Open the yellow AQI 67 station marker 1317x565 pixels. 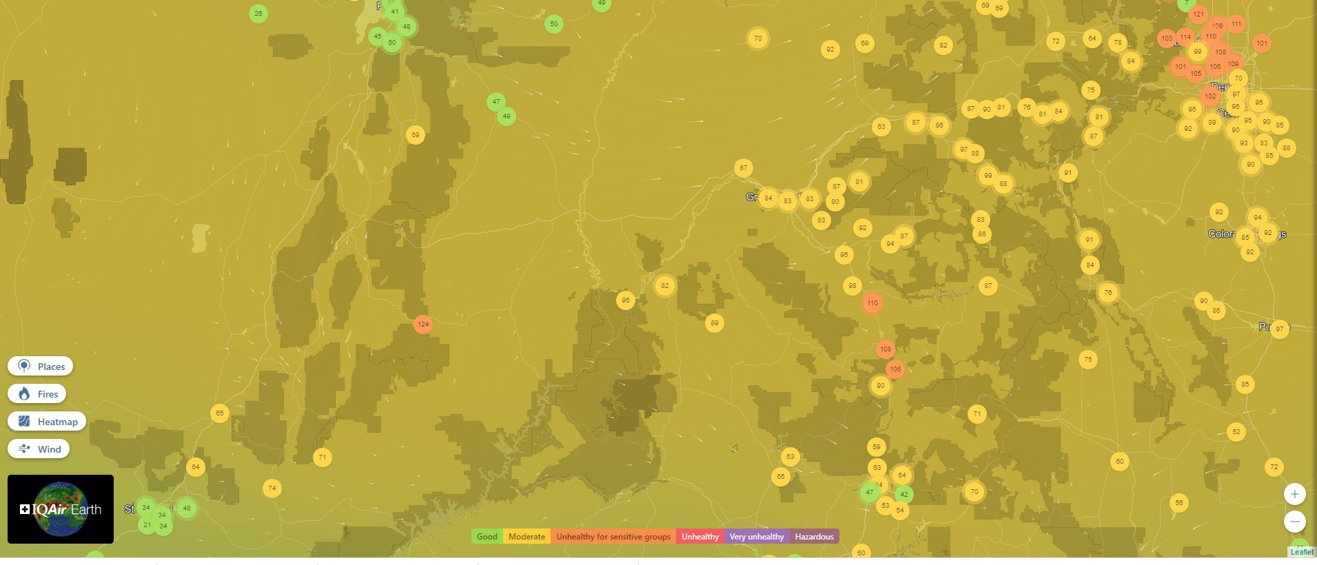(x=743, y=167)
